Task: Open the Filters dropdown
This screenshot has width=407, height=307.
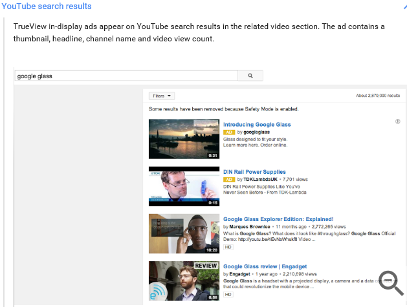Action: tap(162, 96)
